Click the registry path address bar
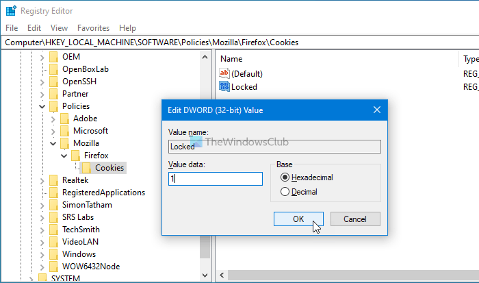The image size is (479, 283). click(240, 42)
